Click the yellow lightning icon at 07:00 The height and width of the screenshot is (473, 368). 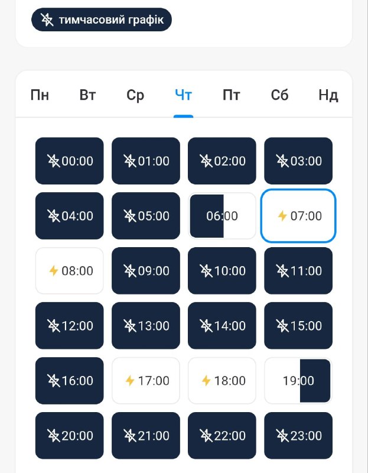(283, 216)
